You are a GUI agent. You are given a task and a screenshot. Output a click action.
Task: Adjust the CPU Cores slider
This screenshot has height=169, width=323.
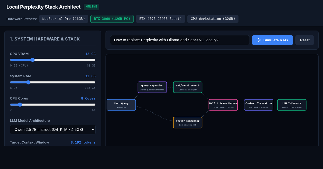(x=53, y=105)
